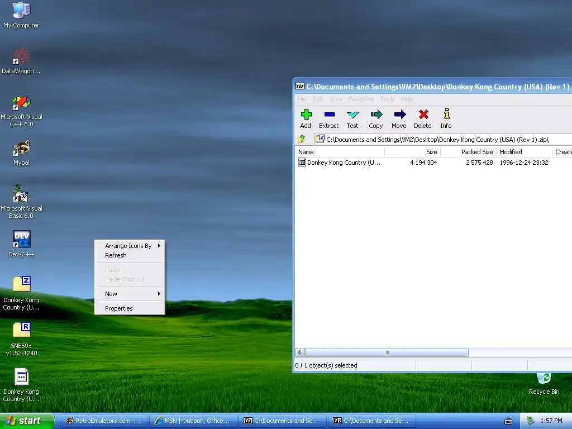Viewport: 572px width, 429px height.
Task: Sort by Packed Size column header
Action: coord(468,152)
